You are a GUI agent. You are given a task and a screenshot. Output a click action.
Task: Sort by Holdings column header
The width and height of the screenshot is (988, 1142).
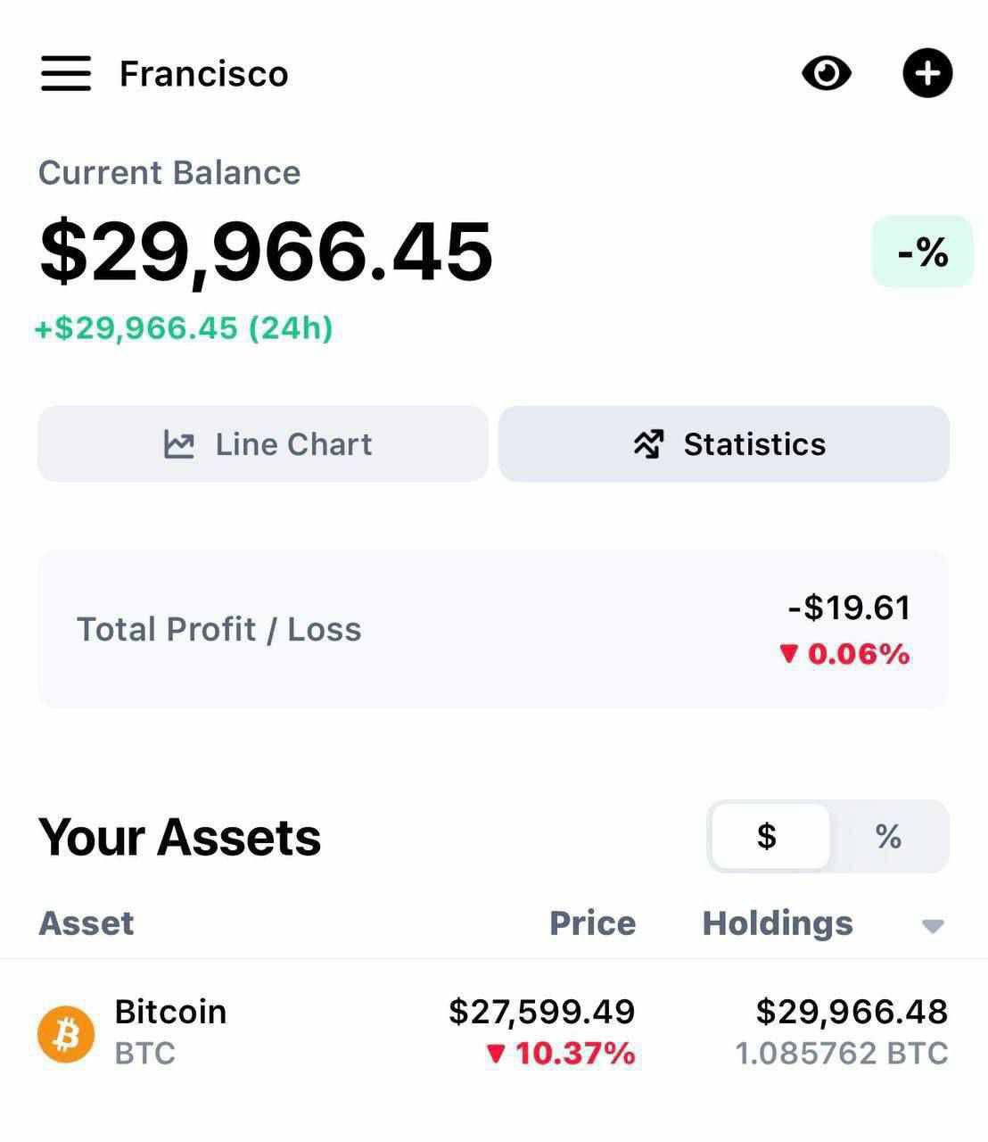click(778, 923)
